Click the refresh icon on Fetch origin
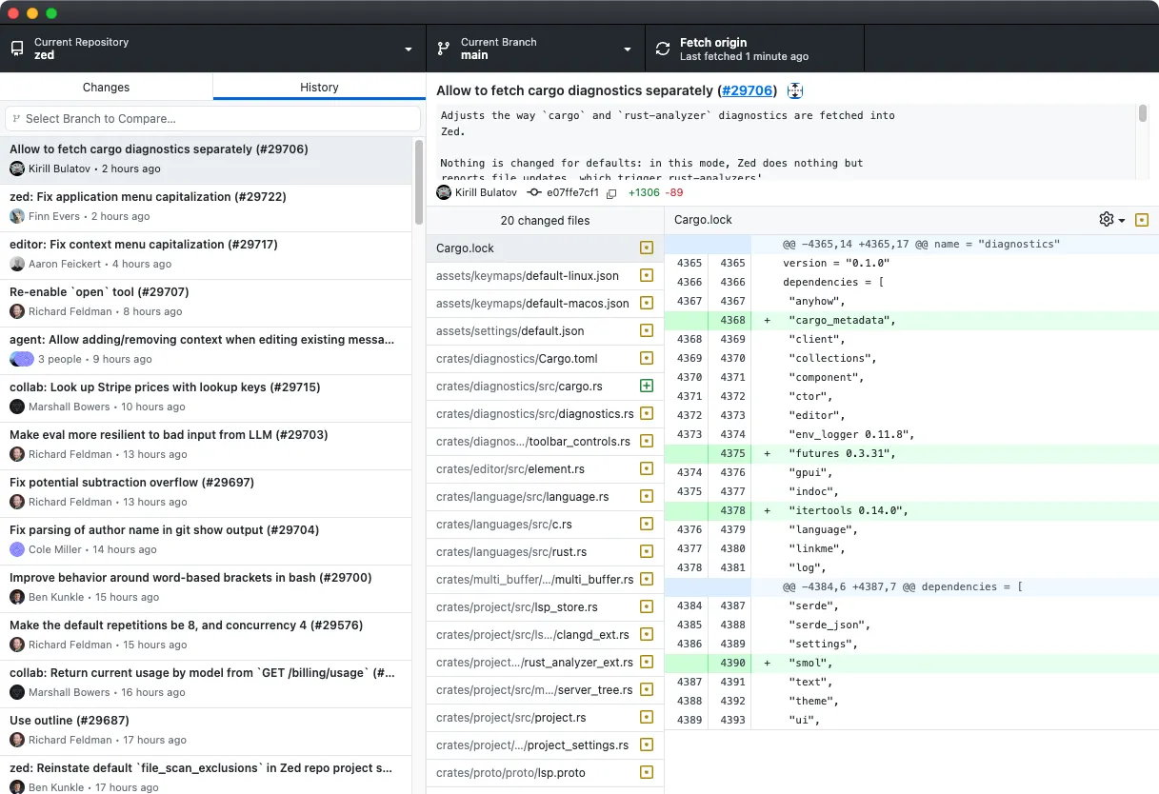Image resolution: width=1159 pixels, height=794 pixels. click(x=663, y=48)
